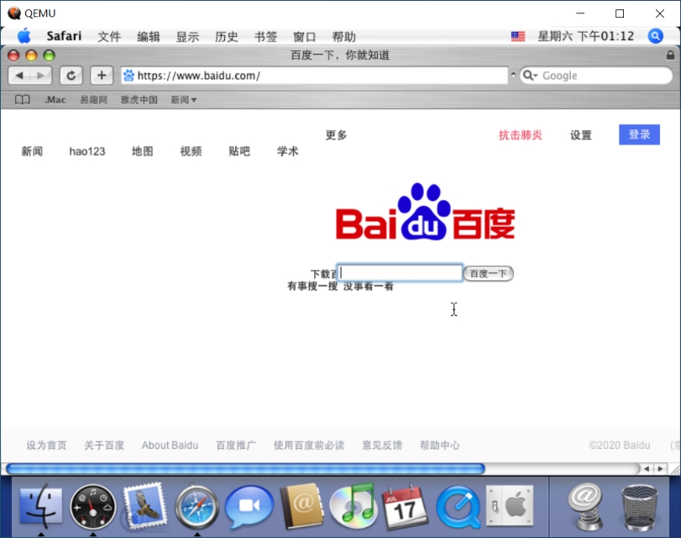Open the Bookmarks book icon on bookmarks bar
This screenshot has width=681, height=538.
pos(21,99)
